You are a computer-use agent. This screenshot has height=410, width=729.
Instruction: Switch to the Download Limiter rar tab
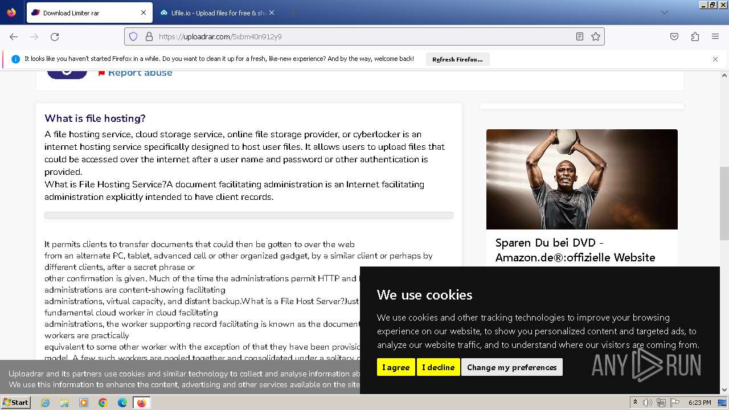88,13
